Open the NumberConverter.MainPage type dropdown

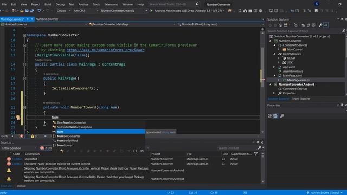[132, 24]
